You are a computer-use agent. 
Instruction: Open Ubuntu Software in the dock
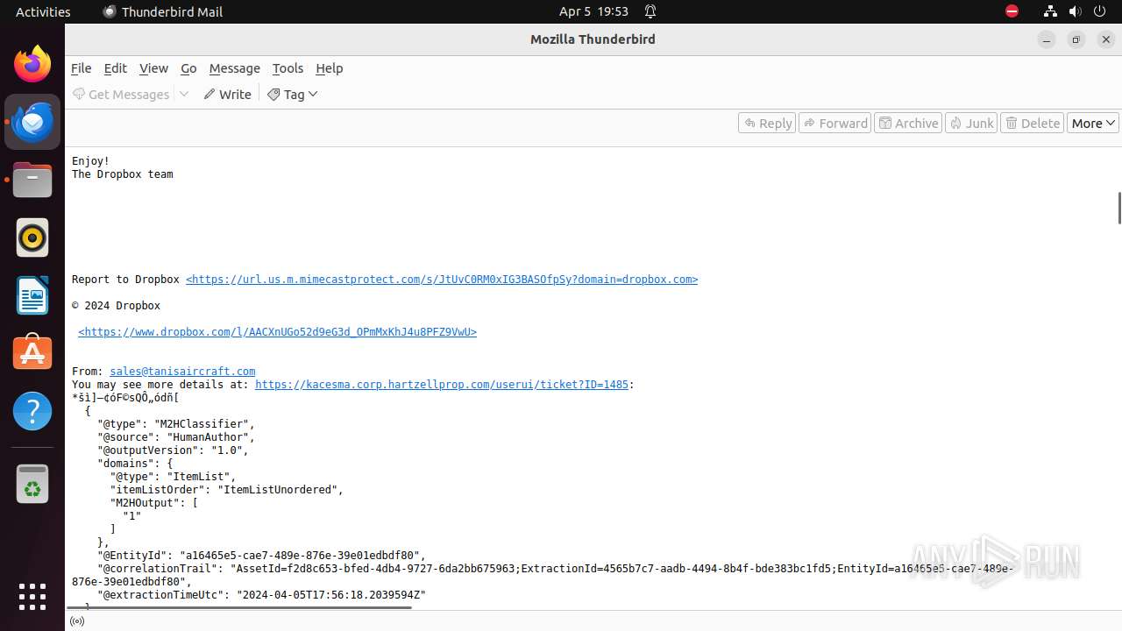[x=32, y=353]
